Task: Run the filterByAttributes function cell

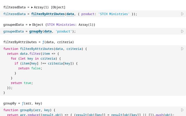Action: [182, 49]
